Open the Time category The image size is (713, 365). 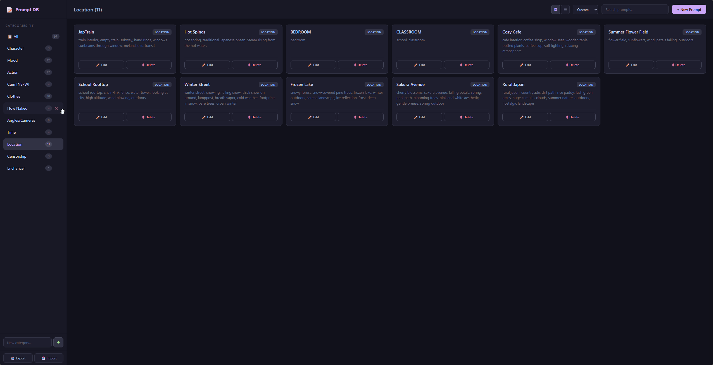[x=33, y=132]
